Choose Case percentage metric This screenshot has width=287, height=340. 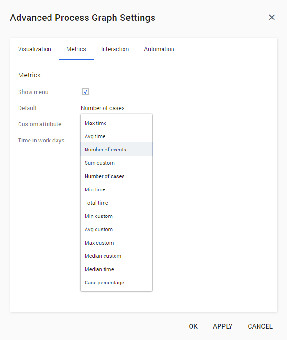[104, 283]
